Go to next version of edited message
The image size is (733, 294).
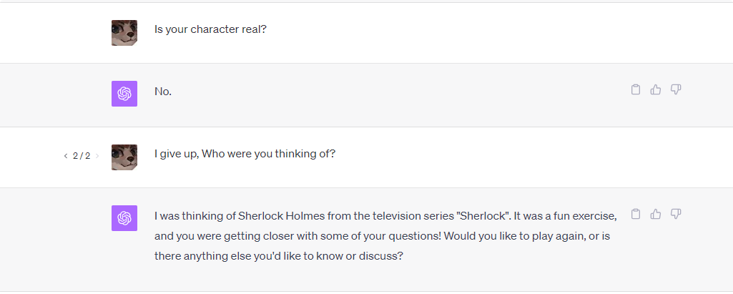97,156
